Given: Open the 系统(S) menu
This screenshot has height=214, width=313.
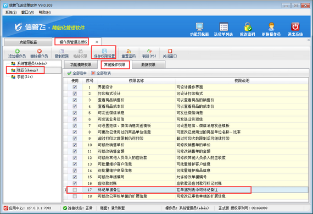Looking at the screenshot, I should point(11,13).
